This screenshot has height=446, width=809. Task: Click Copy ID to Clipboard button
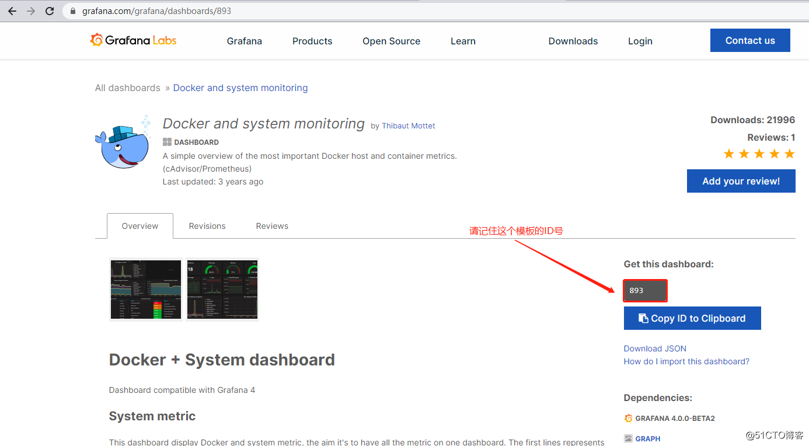[x=692, y=318]
